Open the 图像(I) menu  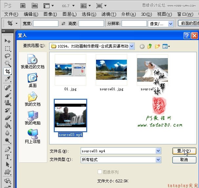tap(50, 14)
